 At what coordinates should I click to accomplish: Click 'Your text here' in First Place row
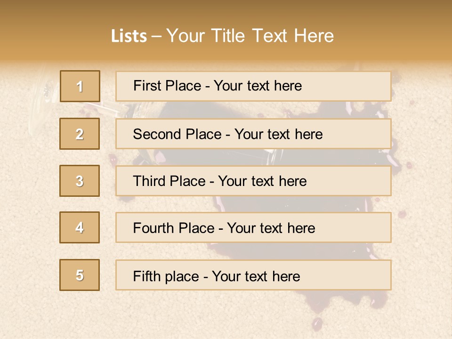(258, 86)
